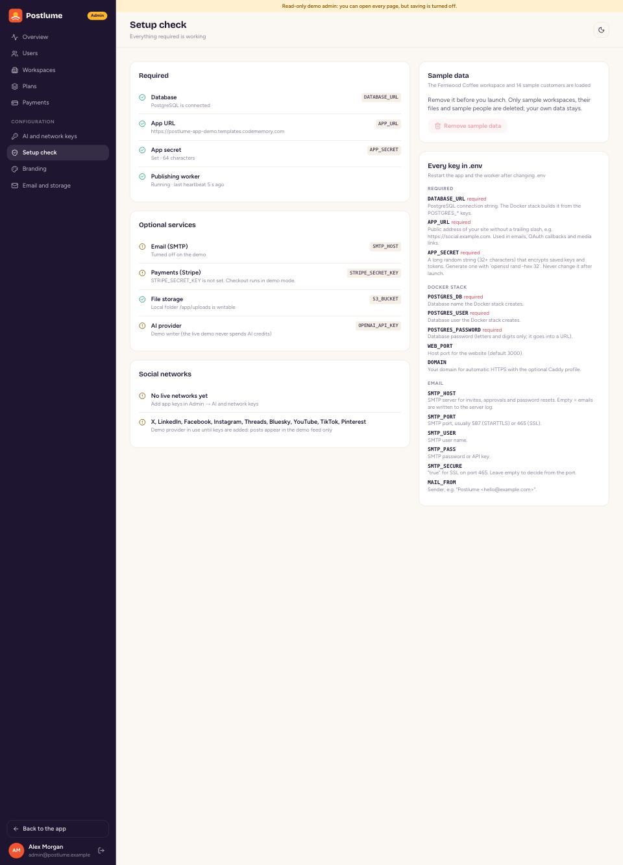
Task: Click the STRIPE_SECRET_KEY tag
Action: pyautogui.click(x=374, y=273)
